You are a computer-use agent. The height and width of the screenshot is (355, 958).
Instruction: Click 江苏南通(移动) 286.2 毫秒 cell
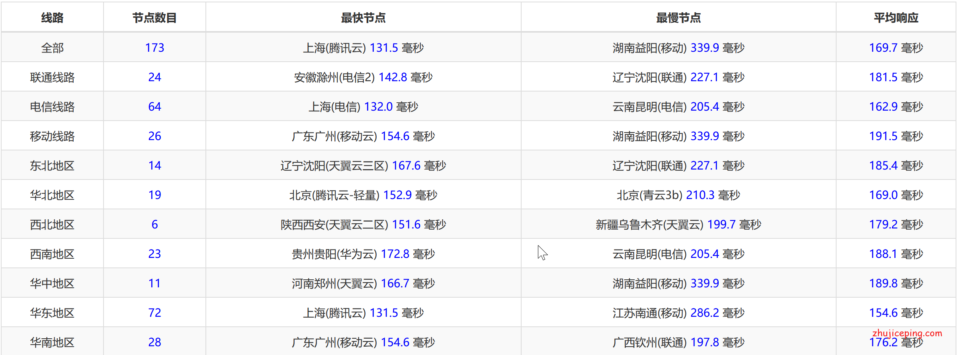point(678,313)
